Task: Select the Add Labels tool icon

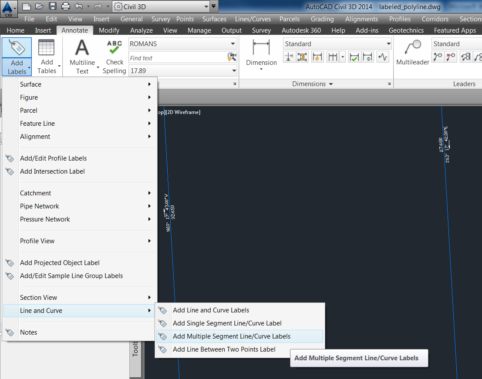Action: pos(16,47)
